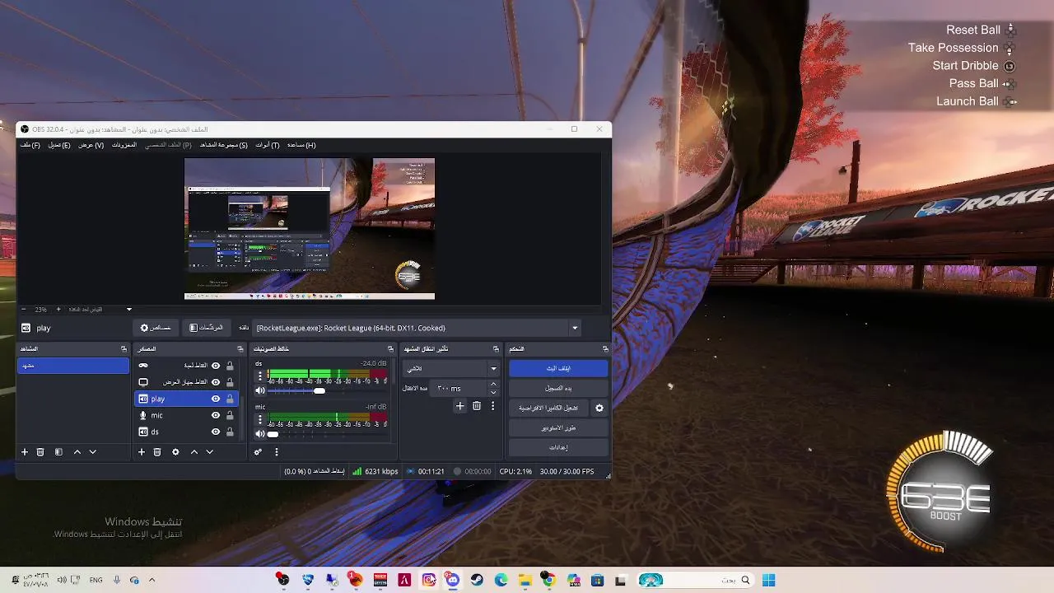This screenshot has width=1054, height=593.
Task: Add a scene transition with plus icon
Action: pos(460,406)
